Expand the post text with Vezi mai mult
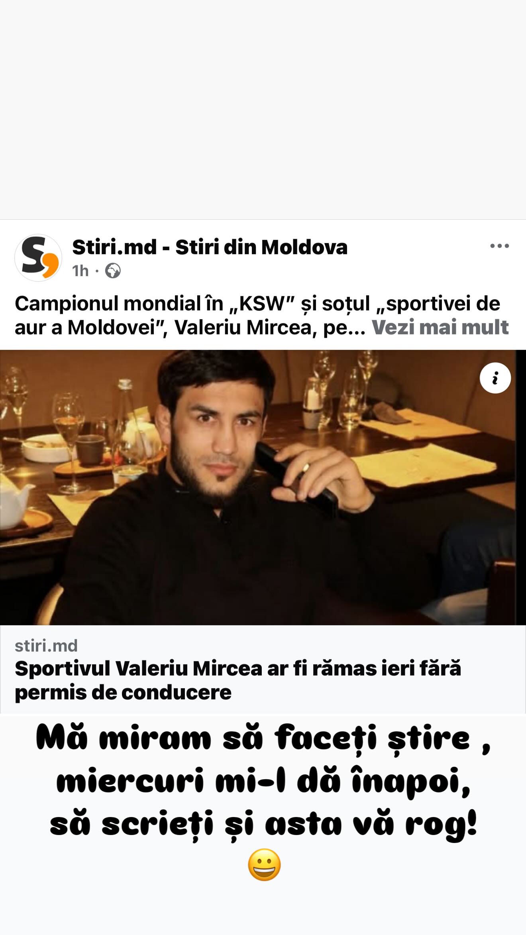 440,327
